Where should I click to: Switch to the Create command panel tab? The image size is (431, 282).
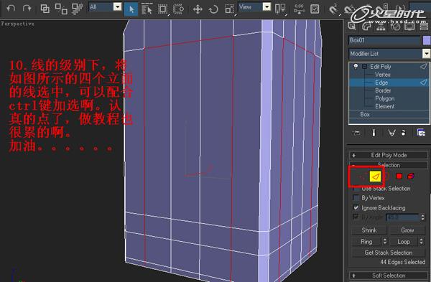pyautogui.click(x=352, y=26)
